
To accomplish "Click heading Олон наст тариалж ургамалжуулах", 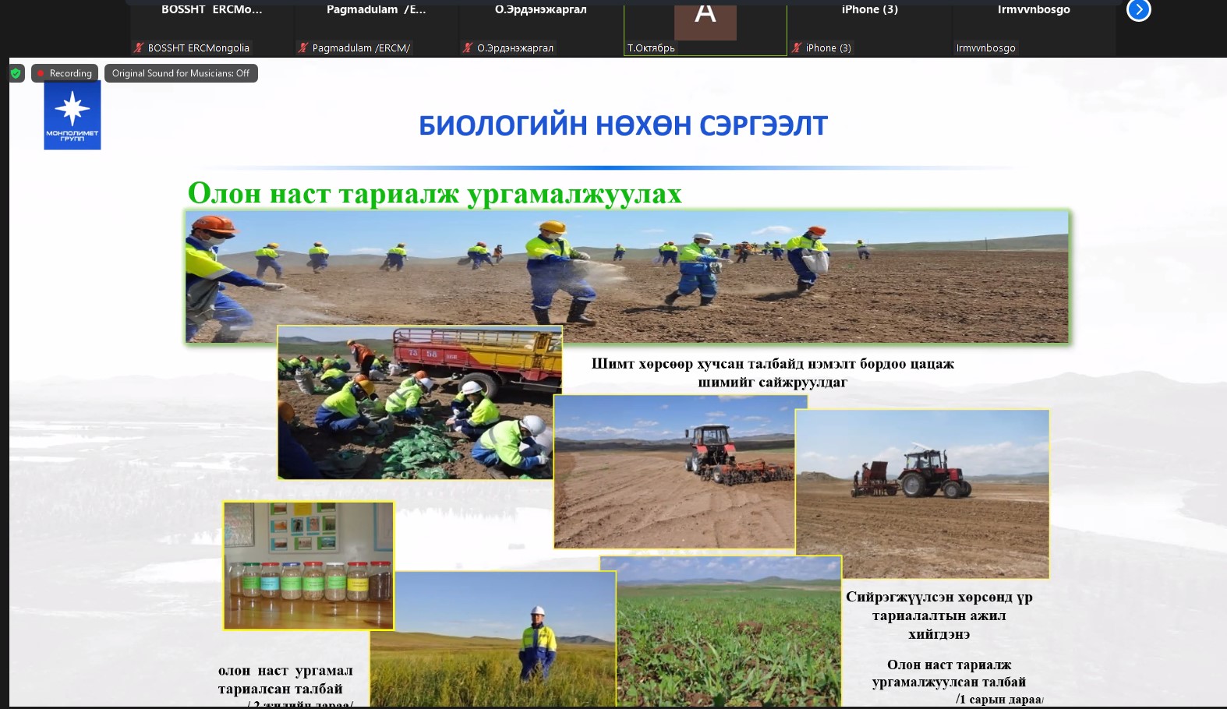I will pyautogui.click(x=435, y=193).
